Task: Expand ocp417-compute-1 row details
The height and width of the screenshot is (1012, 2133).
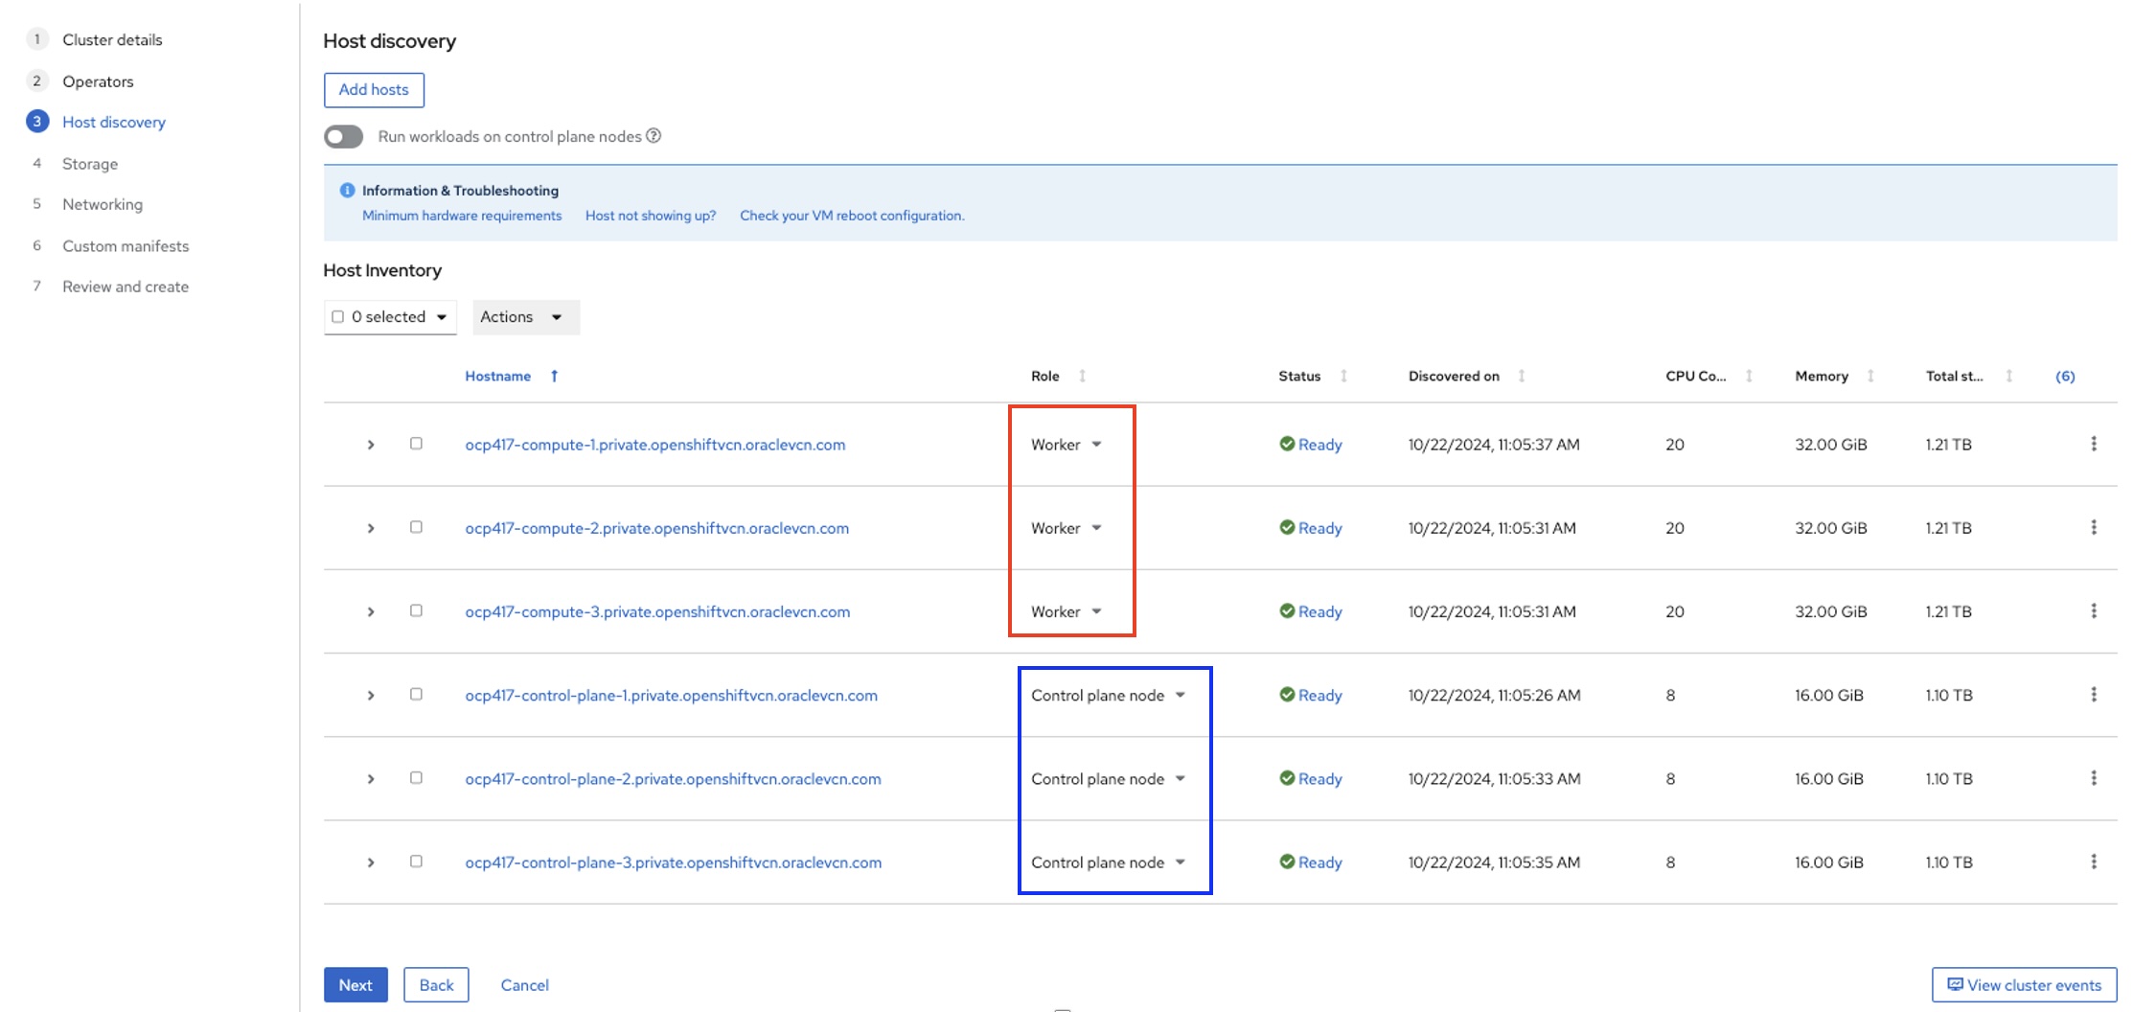Action: 371,445
